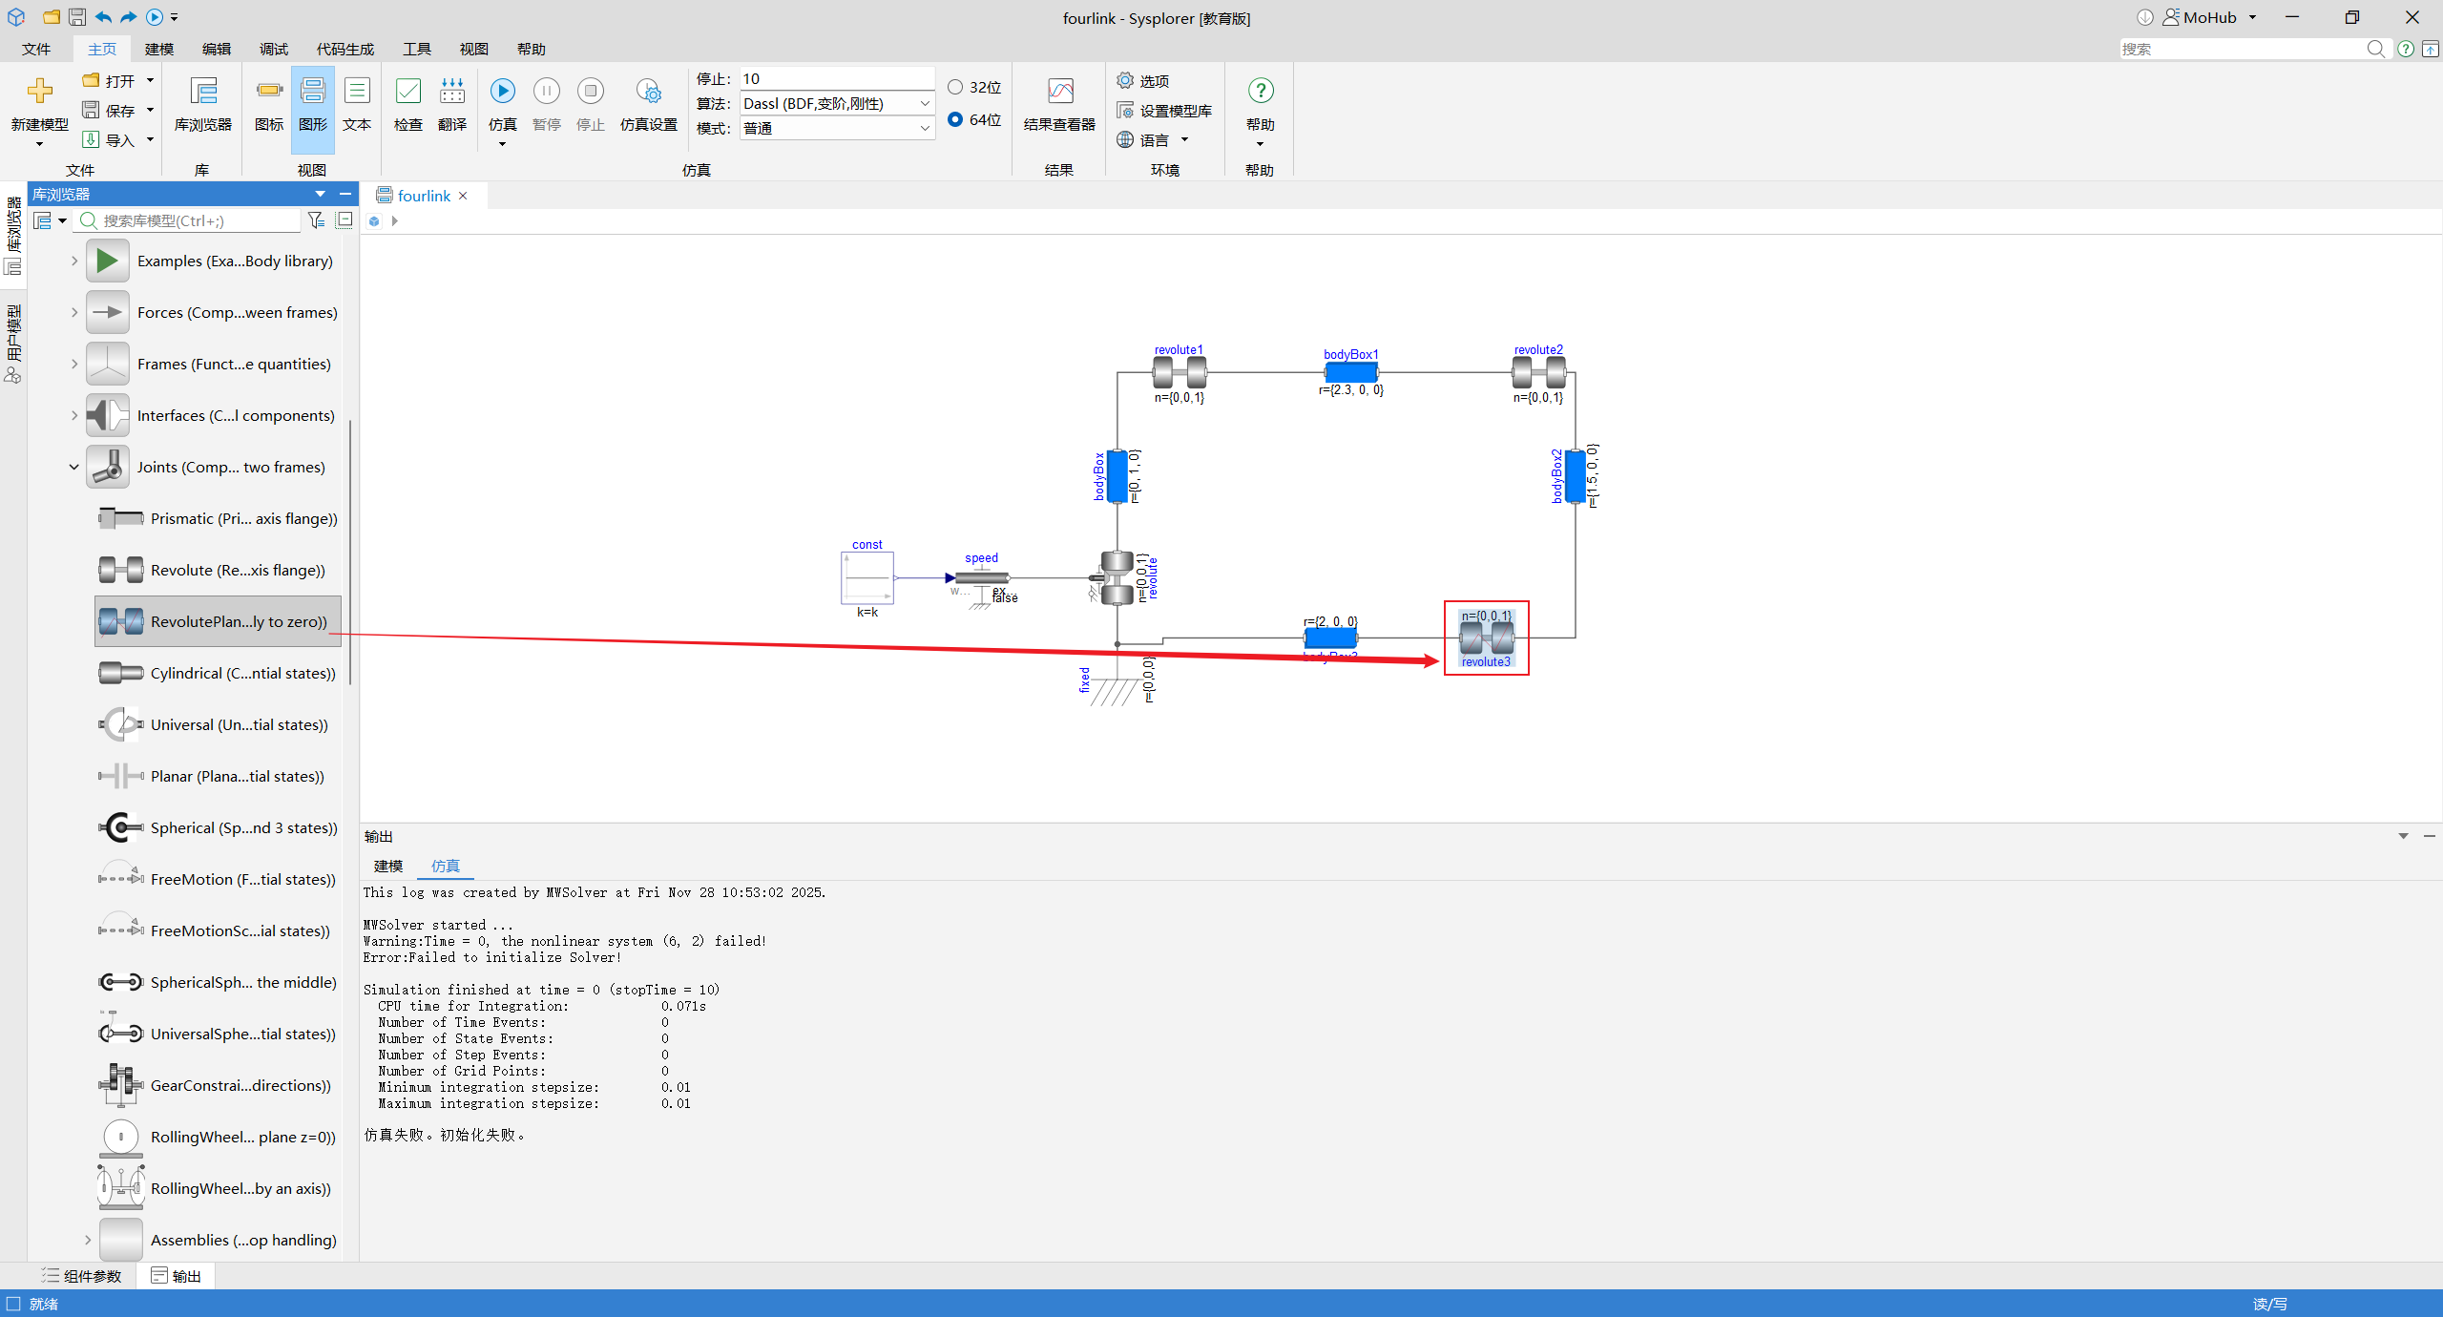
Task: Open the 结果查看器 results viewer
Action: (1059, 105)
